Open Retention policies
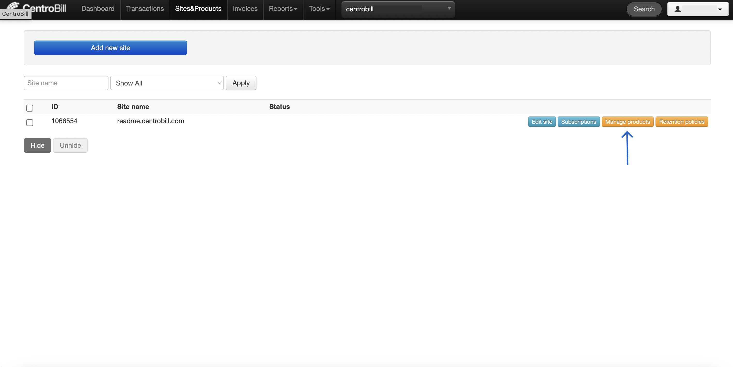Screen dimensions: 733x367 (682, 122)
